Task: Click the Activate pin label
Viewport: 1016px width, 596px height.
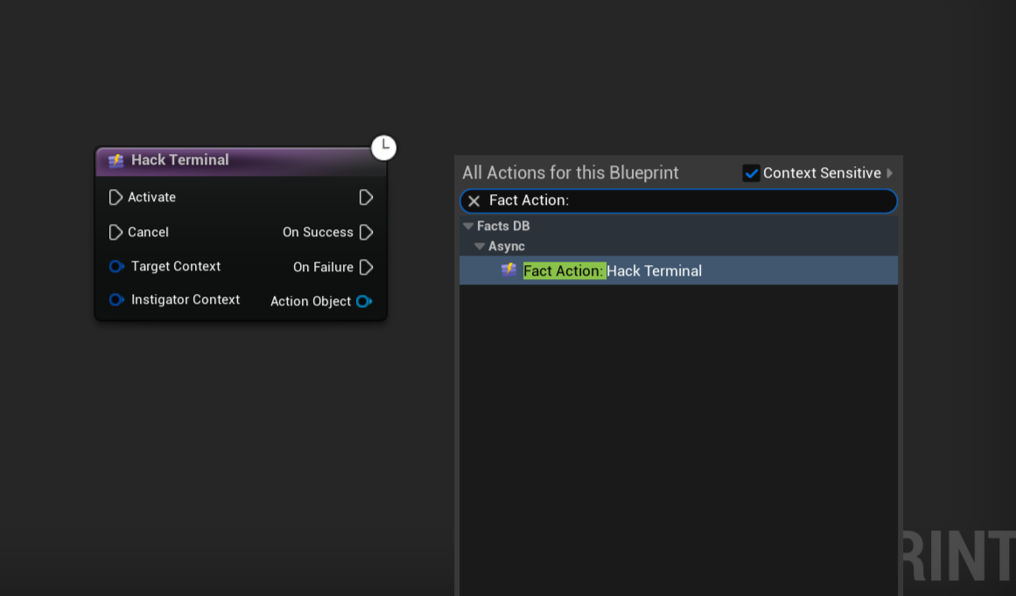Action: (151, 197)
